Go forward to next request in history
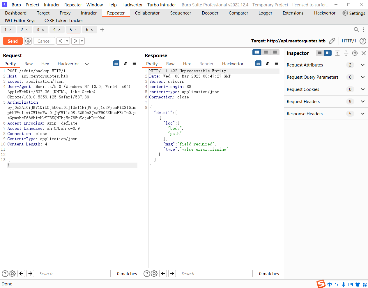The image size is (368, 288). coord(75,41)
